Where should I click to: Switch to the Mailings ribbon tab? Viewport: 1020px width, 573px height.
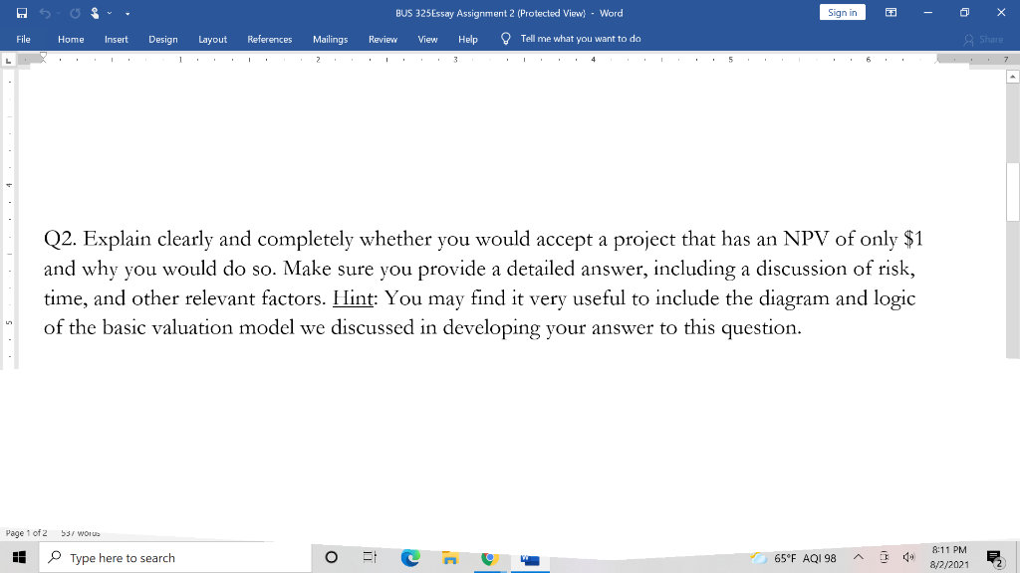330,39
